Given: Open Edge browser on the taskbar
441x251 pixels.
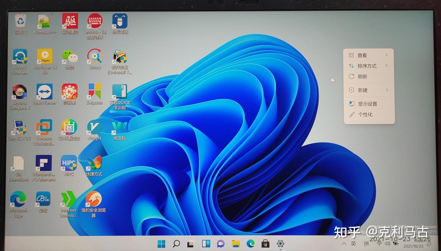Looking at the screenshot, I should [x=251, y=244].
